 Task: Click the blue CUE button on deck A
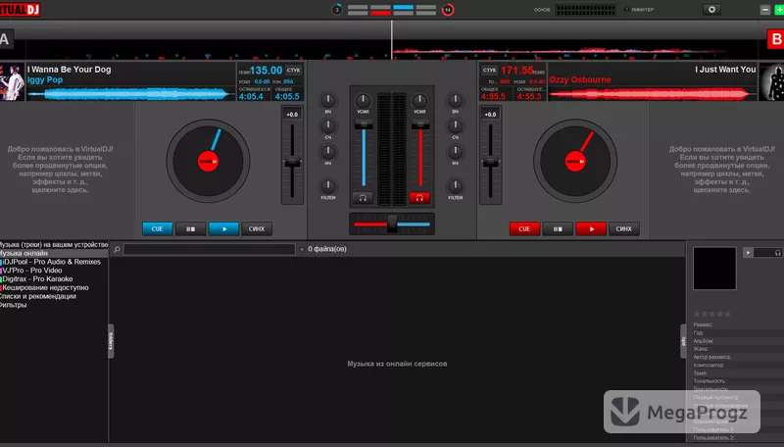(x=157, y=229)
